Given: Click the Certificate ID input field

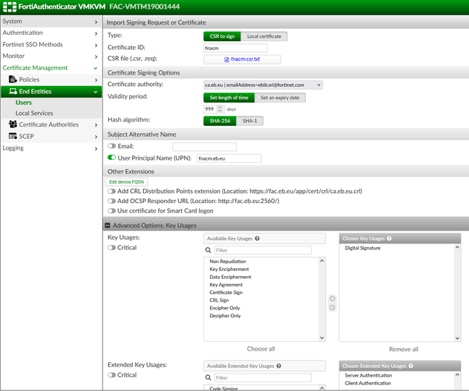Looking at the screenshot, I should click(x=235, y=48).
